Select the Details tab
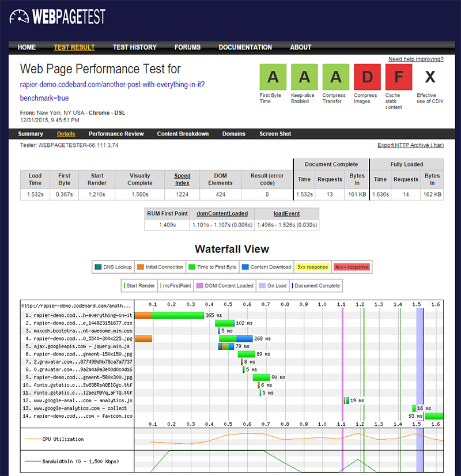Image resolution: width=461 pixels, height=476 pixels. (x=66, y=134)
